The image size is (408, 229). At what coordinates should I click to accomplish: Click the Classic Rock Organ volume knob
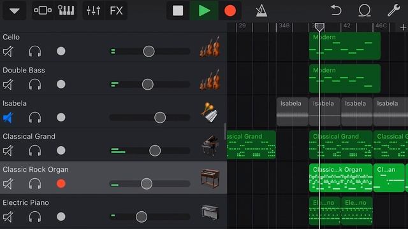[147, 184]
